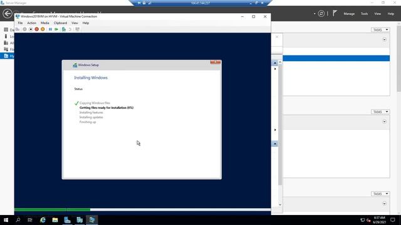The image size is (401, 225).
Task: Close the Windows Setup dialog
Action: 216,62
